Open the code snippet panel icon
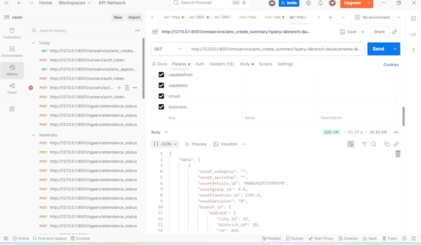This screenshot has height=245, width=421. click(413, 35)
